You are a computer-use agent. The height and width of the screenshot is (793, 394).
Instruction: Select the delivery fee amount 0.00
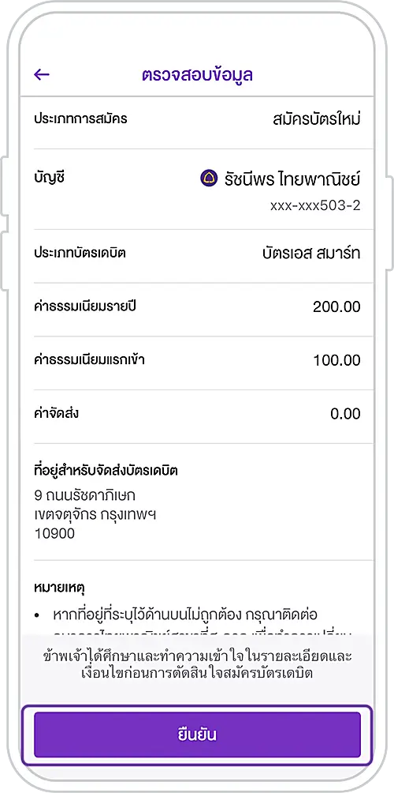pos(346,414)
